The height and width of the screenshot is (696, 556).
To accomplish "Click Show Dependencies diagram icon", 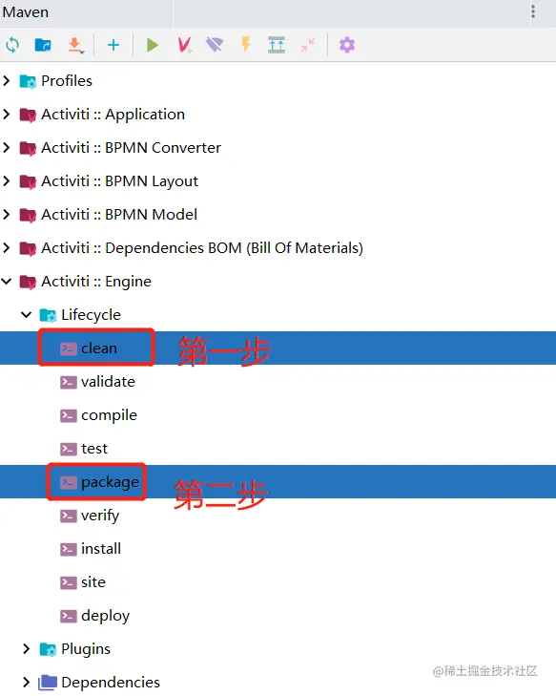I will coord(277,45).
